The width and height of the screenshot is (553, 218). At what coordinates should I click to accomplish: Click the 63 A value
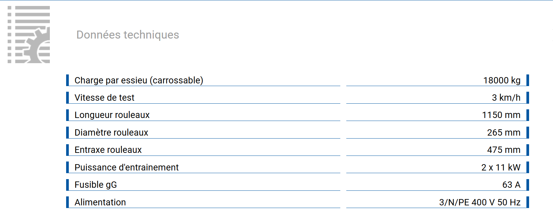(x=511, y=185)
